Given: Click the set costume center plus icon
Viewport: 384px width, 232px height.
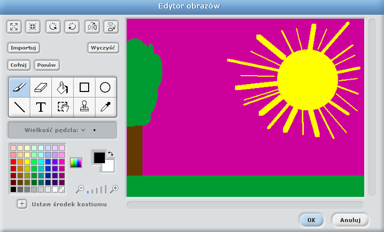Looking at the screenshot, I should (22, 204).
